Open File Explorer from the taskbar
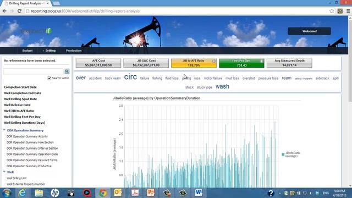 (39, 193)
